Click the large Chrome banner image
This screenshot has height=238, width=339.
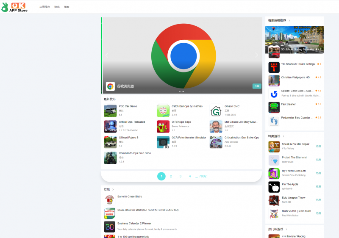click(183, 56)
